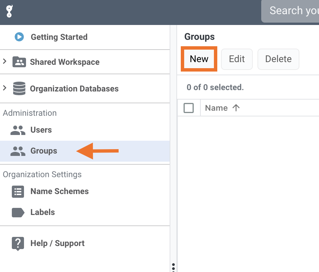Click the sidebar resize handle dots
The height and width of the screenshot is (272, 319).
pos(173,267)
